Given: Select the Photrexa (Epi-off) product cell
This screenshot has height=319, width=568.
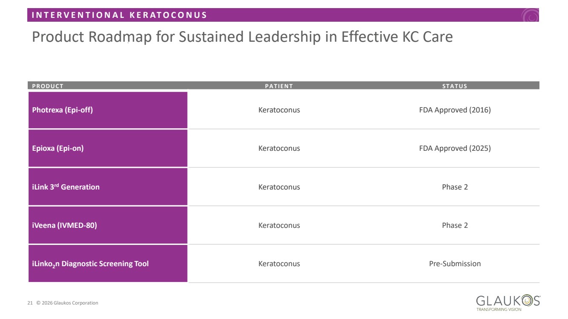Looking at the screenshot, I should (x=108, y=110).
